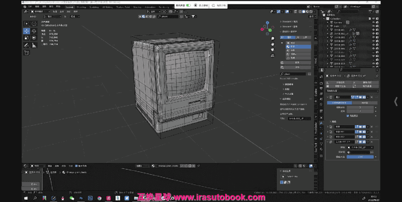
Task: Click the viewport pan hand icon
Action: [x=272, y=44]
